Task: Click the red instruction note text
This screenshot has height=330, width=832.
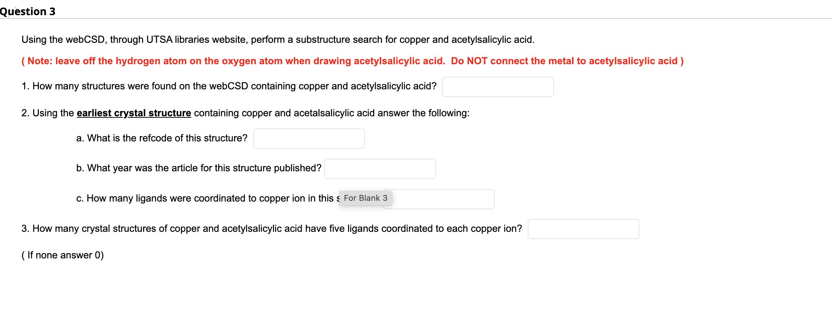Action: click(x=352, y=61)
